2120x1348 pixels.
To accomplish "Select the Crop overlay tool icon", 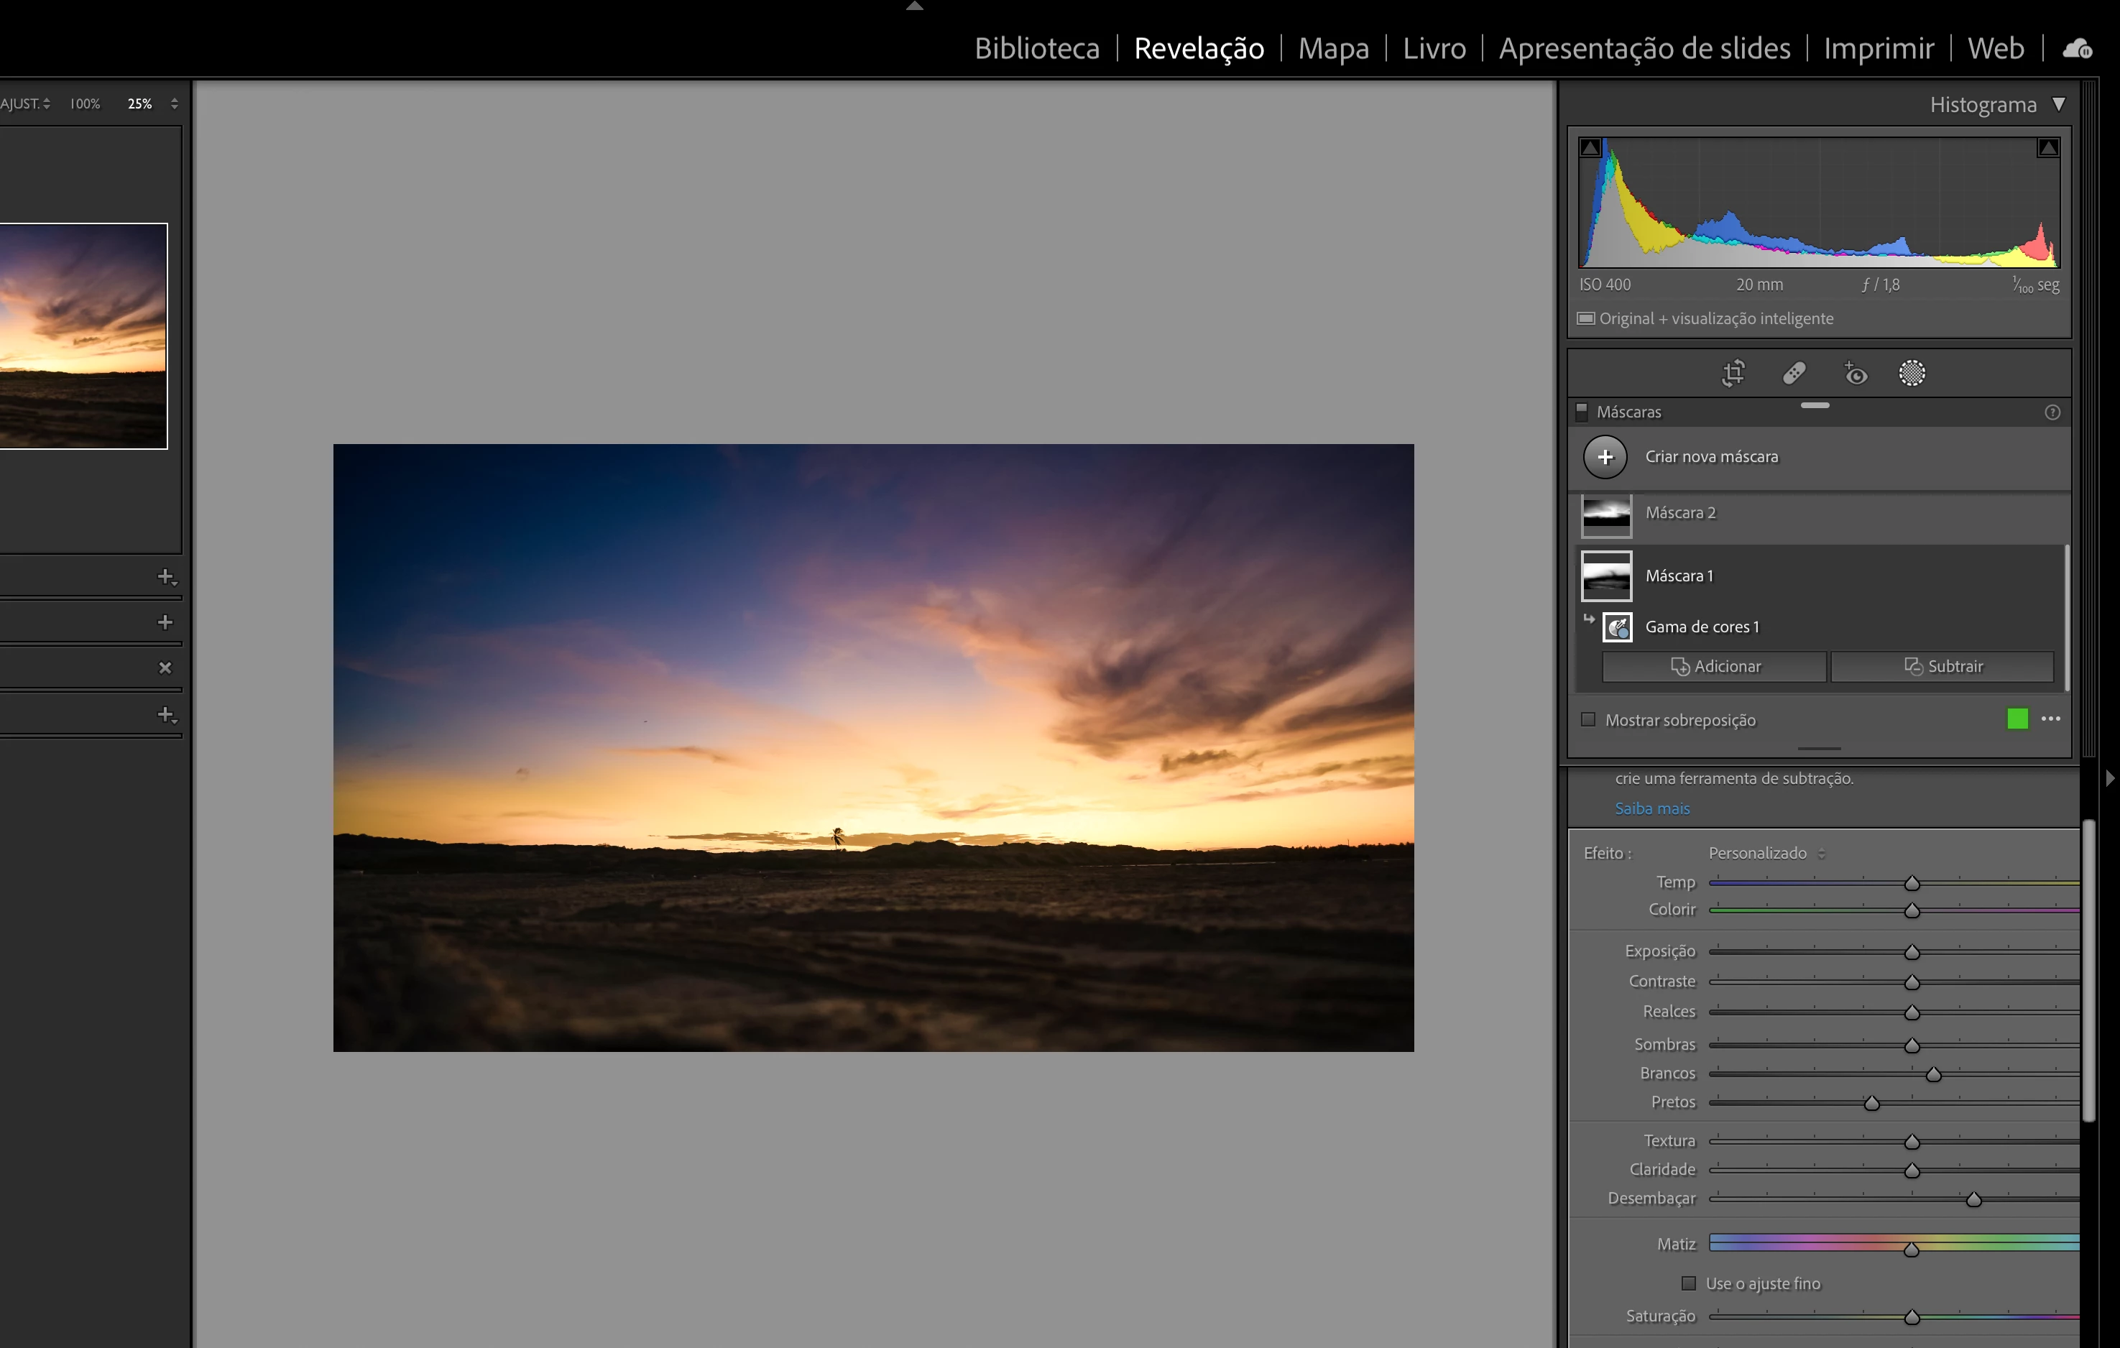I will [1733, 374].
